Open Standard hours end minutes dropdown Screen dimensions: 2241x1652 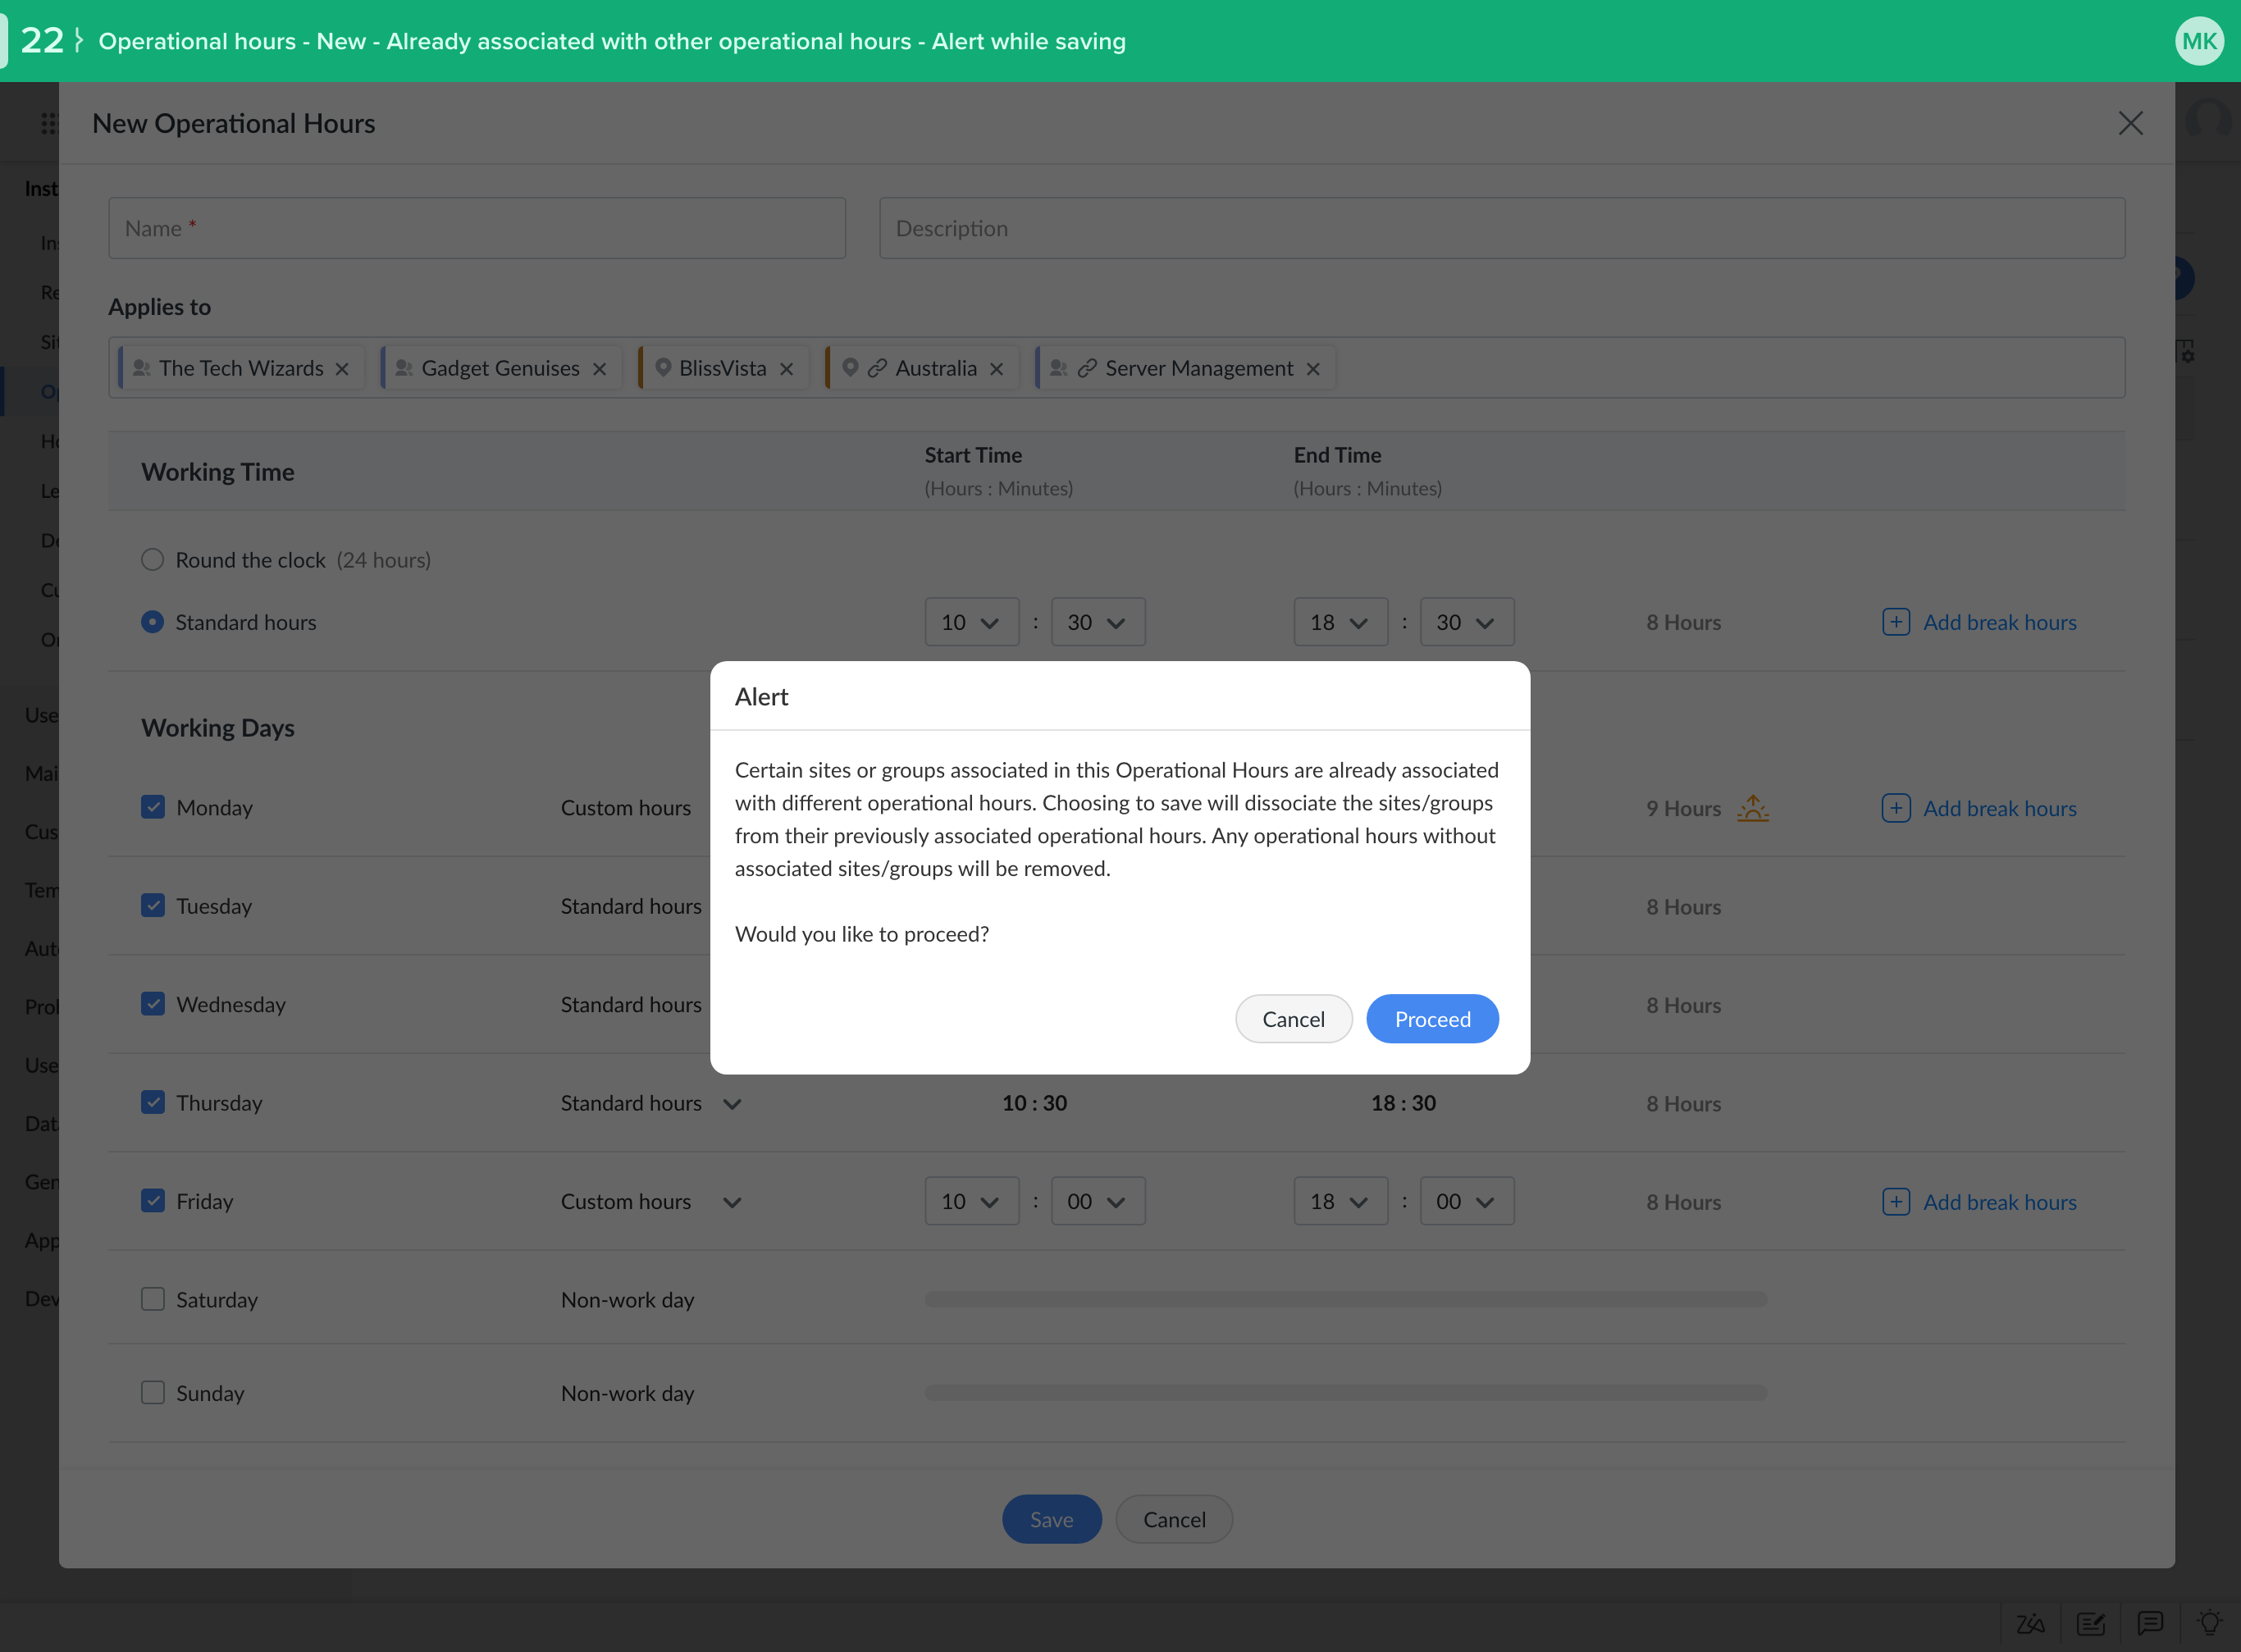coord(1466,622)
